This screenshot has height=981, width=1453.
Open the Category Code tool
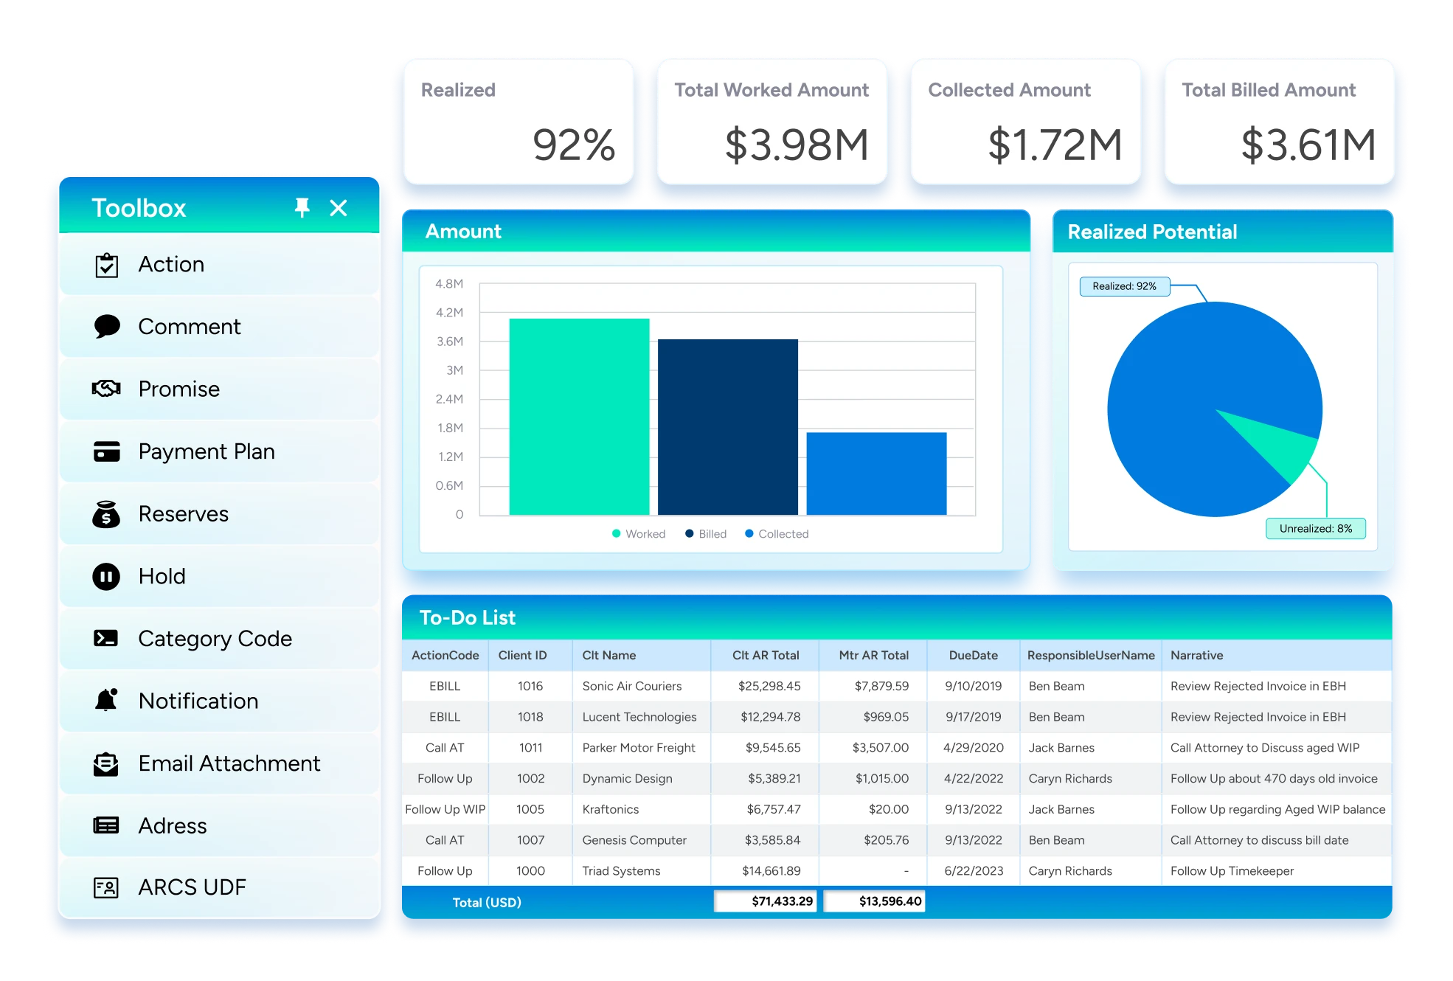[x=214, y=638]
